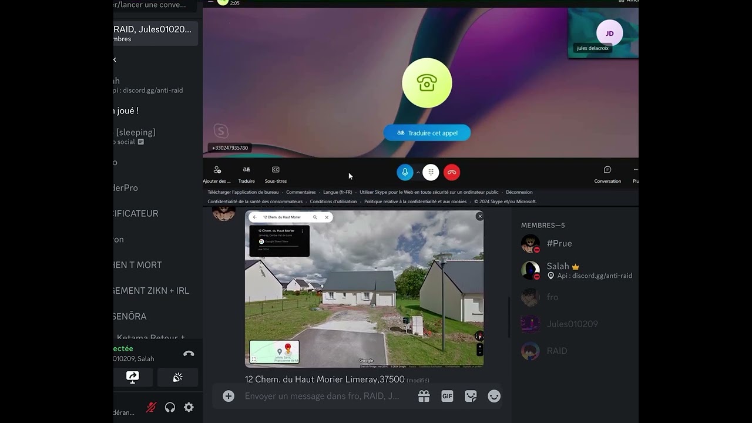Image resolution: width=752 pixels, height=423 pixels.
Task: Toggle Sous-titres in the Skype call
Action: click(x=276, y=174)
